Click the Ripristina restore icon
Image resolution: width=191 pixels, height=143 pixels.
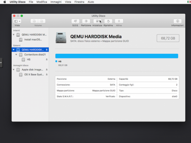tap(108, 21)
